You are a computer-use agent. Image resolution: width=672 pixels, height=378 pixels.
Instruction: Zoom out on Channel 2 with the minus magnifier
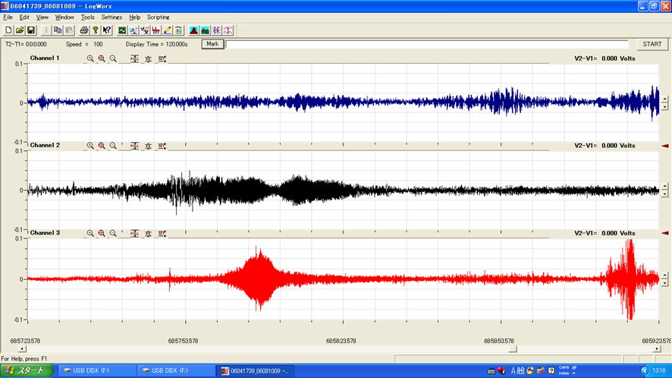pos(113,146)
